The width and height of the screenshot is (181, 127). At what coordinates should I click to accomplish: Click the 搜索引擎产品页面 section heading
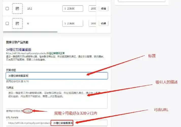pos(17,42)
